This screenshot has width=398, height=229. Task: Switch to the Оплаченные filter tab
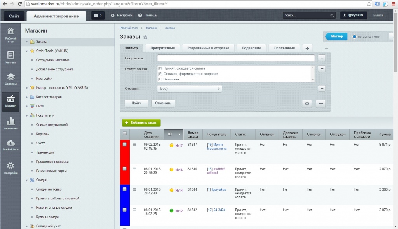tap(284, 48)
